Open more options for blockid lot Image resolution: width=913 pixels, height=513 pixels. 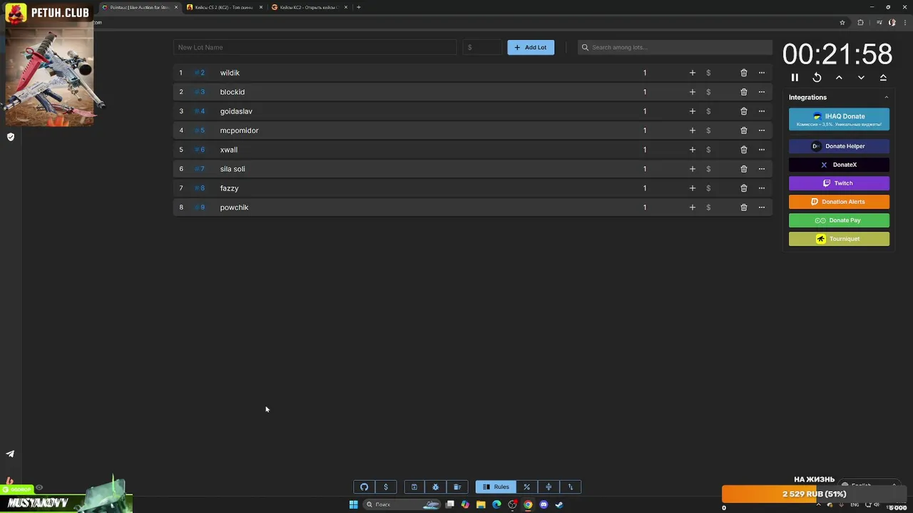coord(761,92)
